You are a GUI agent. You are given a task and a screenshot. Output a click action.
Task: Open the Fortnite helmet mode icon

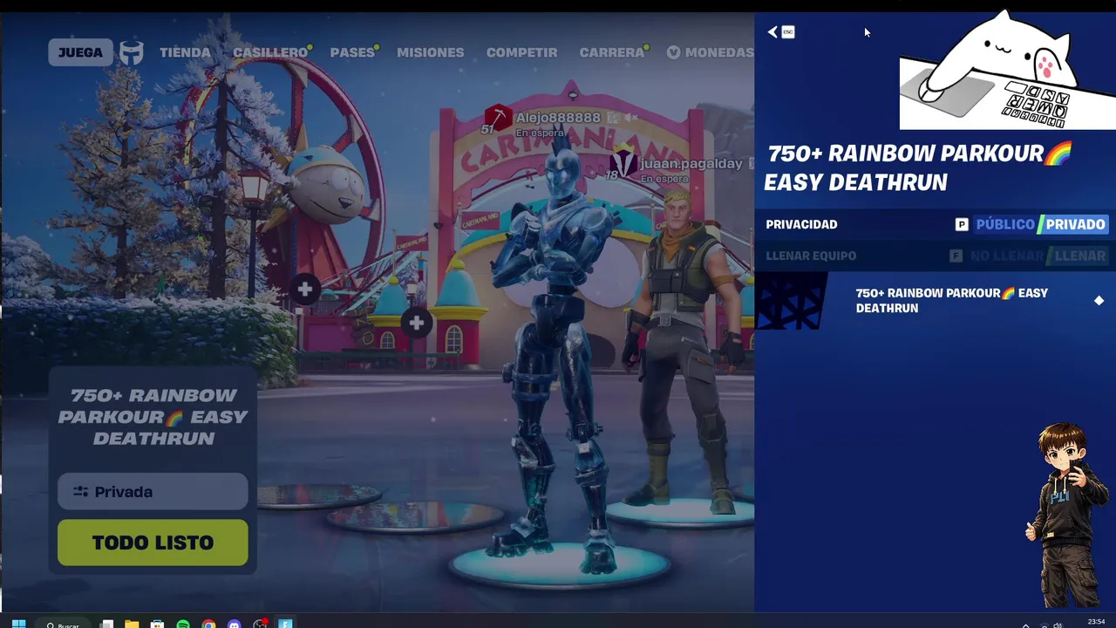click(x=132, y=52)
